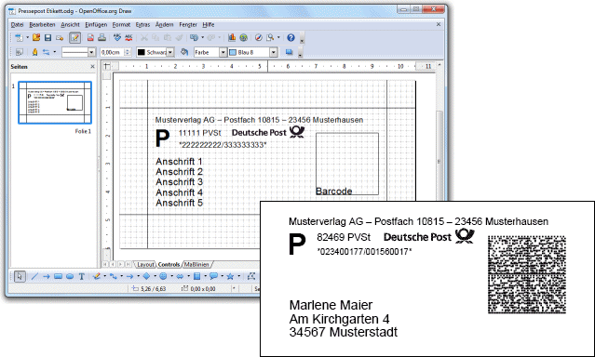Open the Blau 8 fill color dropdown

pyautogui.click(x=274, y=52)
